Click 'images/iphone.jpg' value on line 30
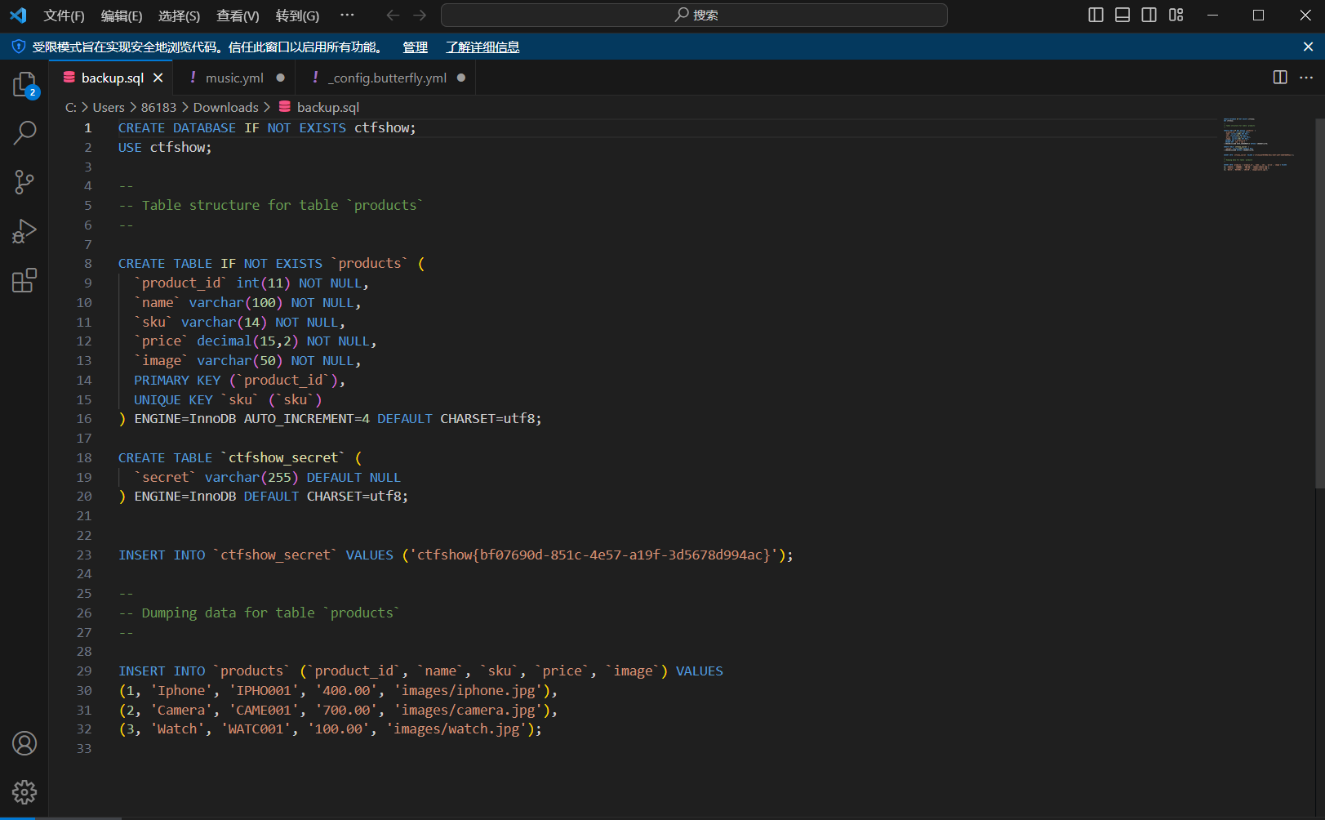The height and width of the screenshot is (820, 1325). 468,691
